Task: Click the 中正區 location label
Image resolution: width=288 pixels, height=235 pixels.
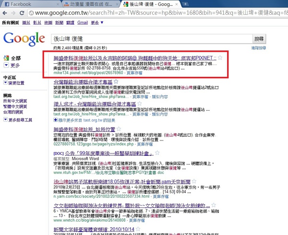Action: [x=10, y=77]
